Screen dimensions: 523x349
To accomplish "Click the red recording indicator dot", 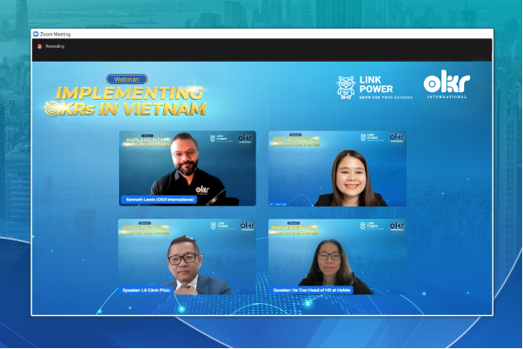I will [x=39, y=46].
